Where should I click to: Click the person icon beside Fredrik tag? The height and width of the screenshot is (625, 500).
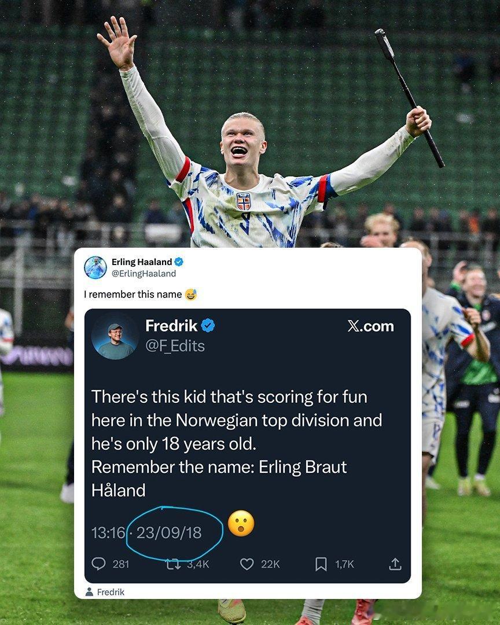pos(89,592)
